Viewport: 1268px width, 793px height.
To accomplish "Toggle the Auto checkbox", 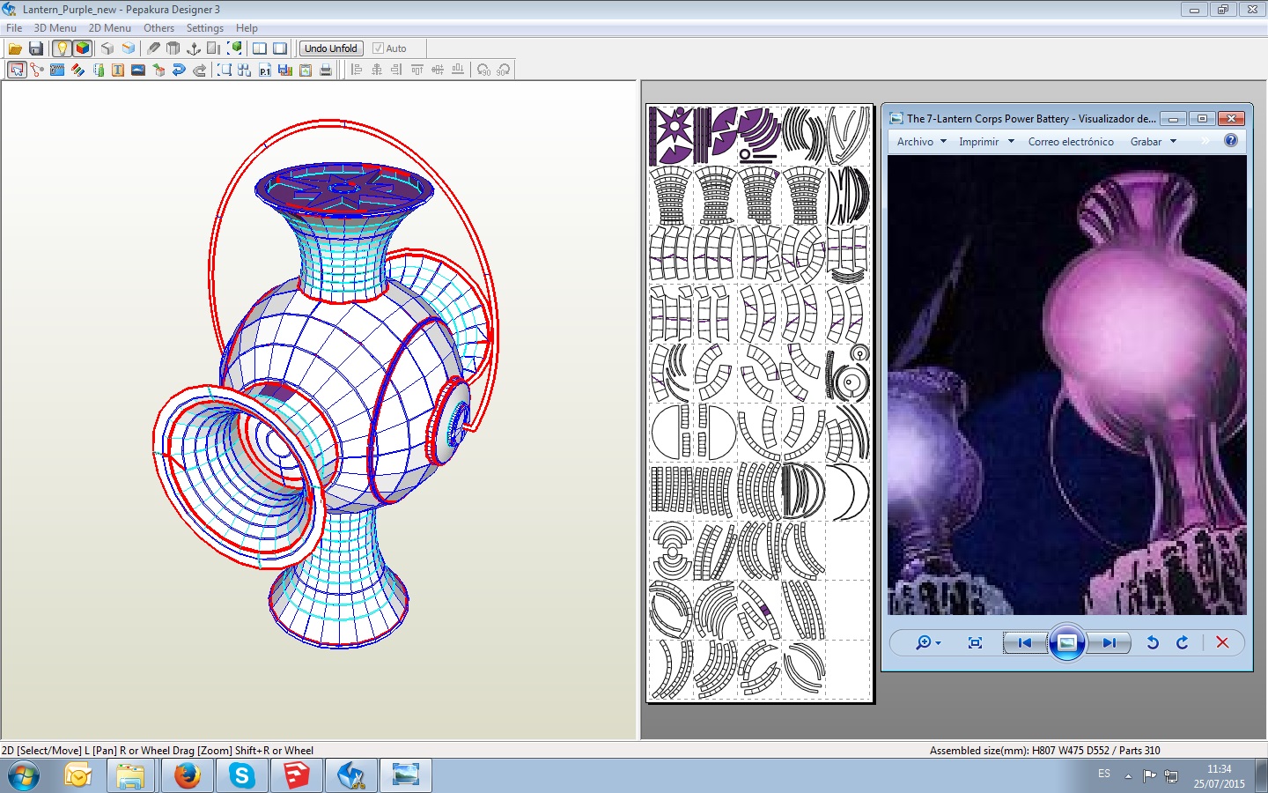I will tap(378, 48).
